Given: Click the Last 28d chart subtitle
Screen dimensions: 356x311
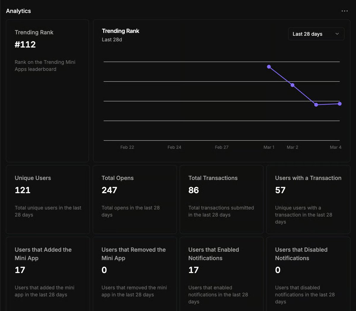Looking at the screenshot, I should coord(112,40).
